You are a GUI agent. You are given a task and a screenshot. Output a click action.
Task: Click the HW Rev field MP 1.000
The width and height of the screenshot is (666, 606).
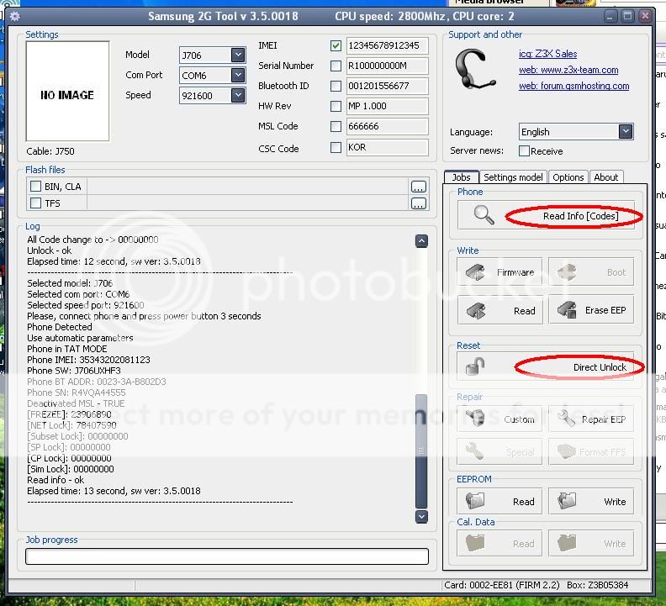[x=388, y=106]
